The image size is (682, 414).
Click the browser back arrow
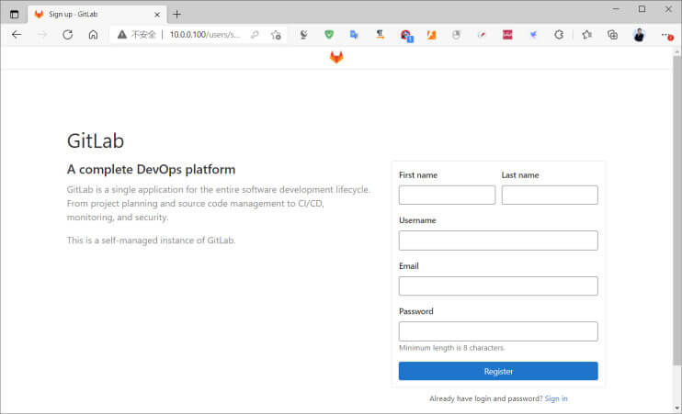tap(17, 35)
